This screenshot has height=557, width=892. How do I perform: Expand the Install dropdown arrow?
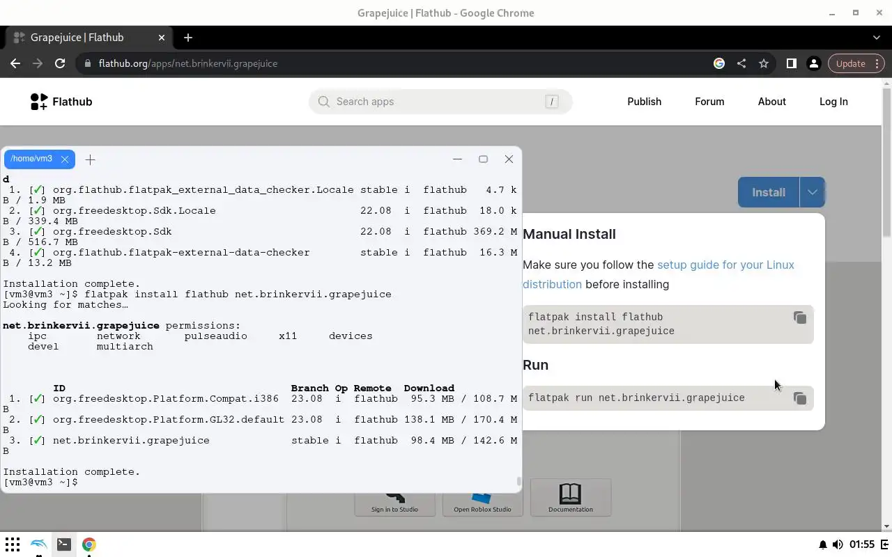tap(812, 192)
